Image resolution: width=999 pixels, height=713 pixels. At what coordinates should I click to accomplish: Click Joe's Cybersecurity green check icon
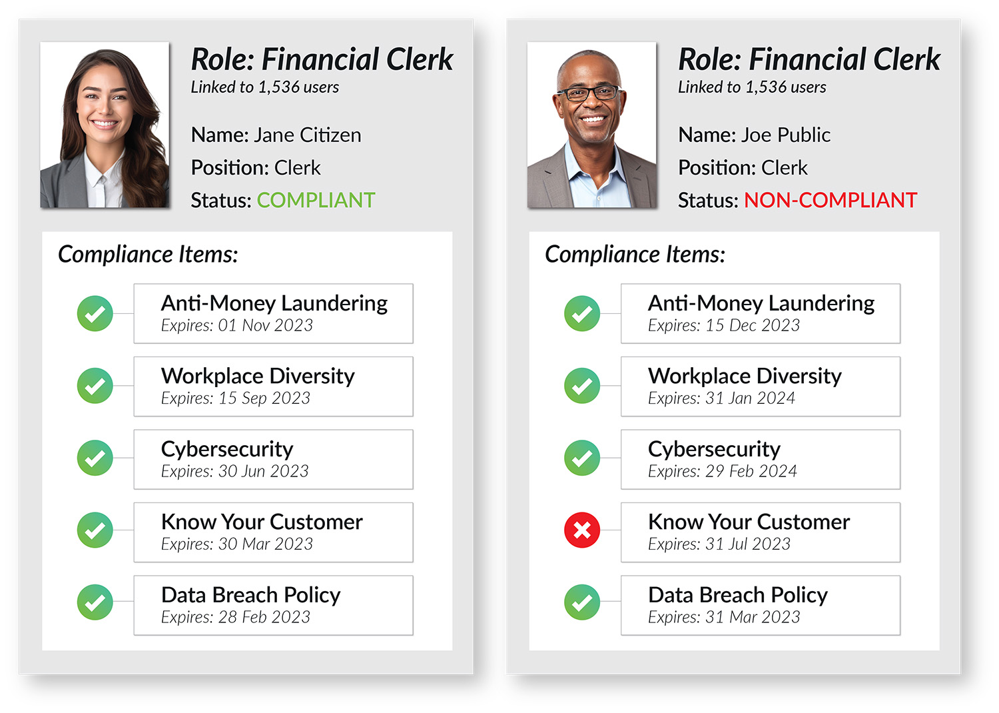(x=582, y=458)
